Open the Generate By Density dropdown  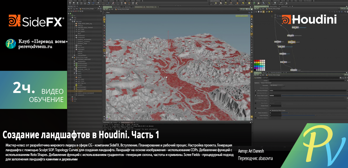[x=277, y=85]
